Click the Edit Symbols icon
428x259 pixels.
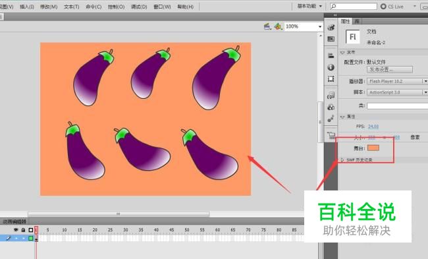(x=278, y=26)
